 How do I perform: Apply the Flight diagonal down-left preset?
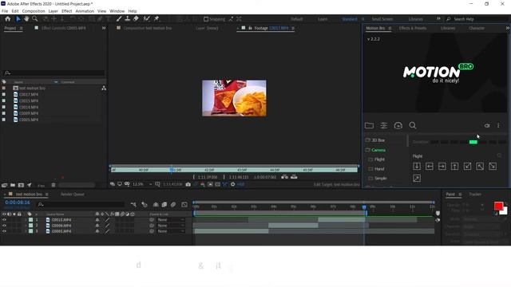click(467, 167)
